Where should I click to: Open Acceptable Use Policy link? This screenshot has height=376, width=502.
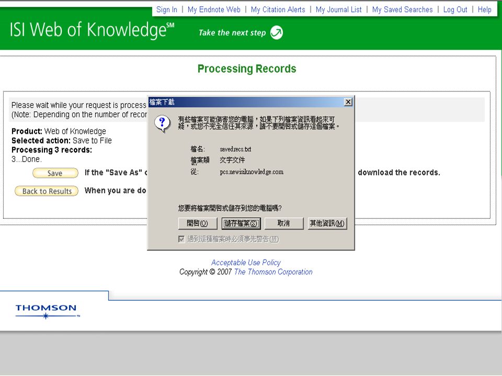[x=246, y=263]
